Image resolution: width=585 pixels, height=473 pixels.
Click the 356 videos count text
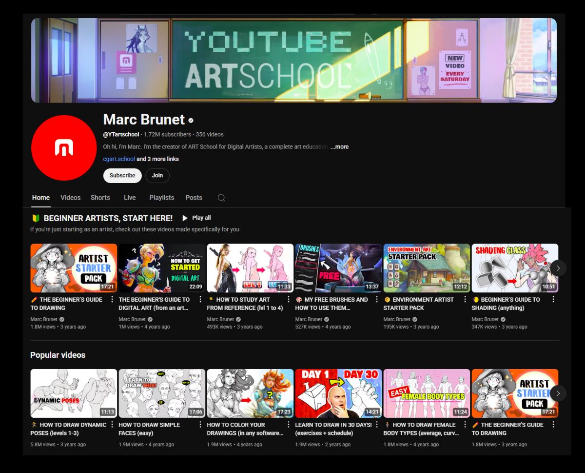(210, 134)
